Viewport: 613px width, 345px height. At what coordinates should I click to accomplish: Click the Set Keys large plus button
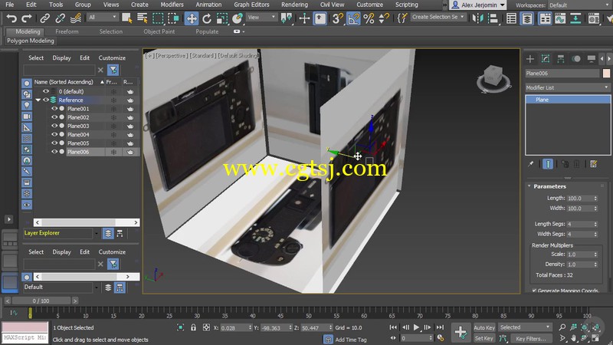tap(461, 332)
